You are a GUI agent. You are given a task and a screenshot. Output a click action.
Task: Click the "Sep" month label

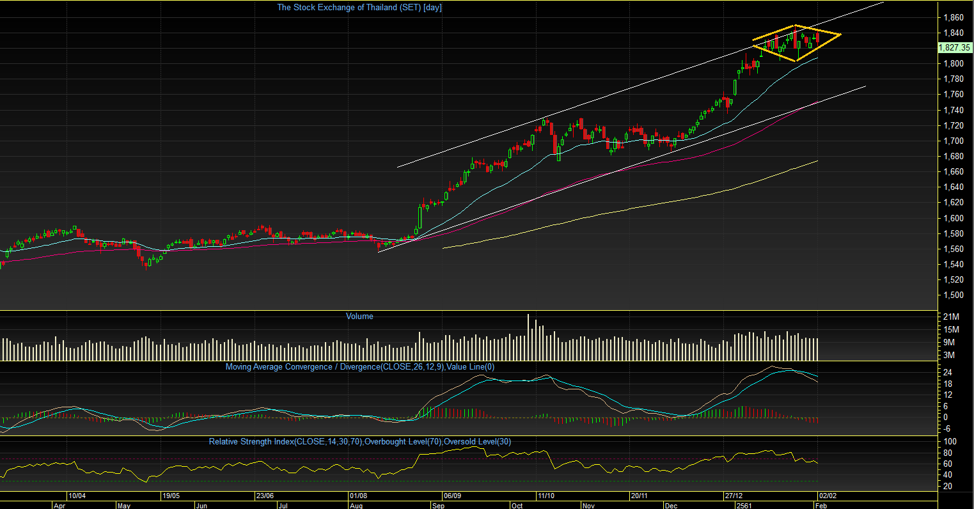pos(438,505)
